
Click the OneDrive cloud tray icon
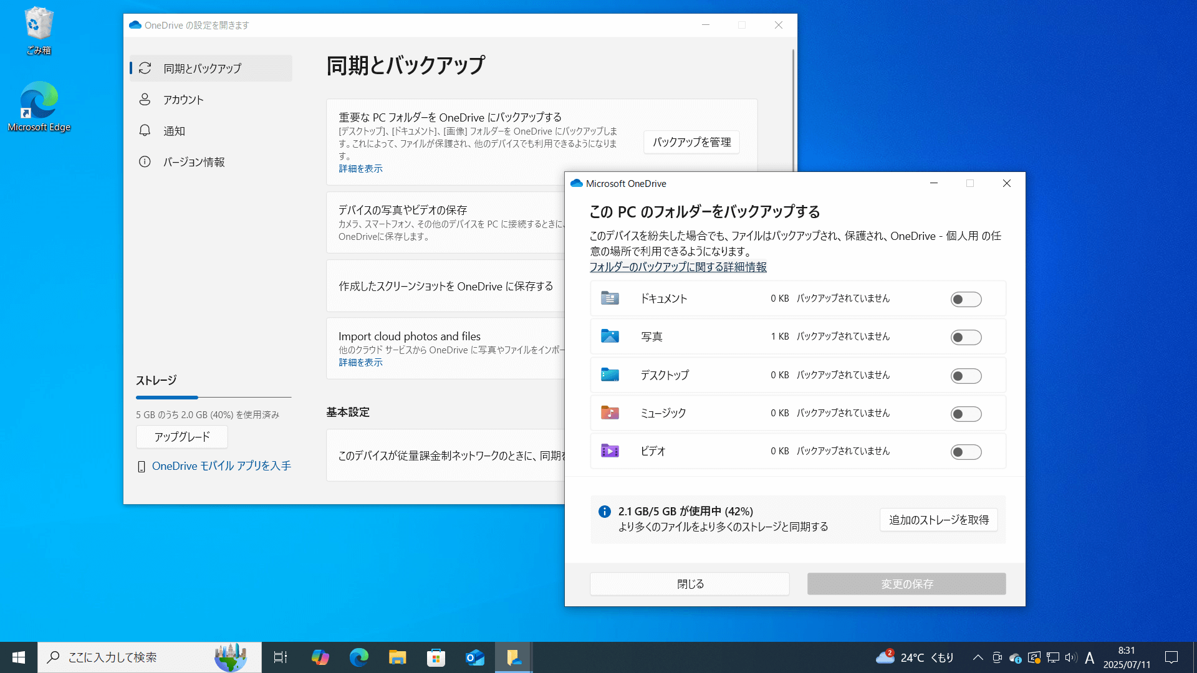[x=1015, y=657]
